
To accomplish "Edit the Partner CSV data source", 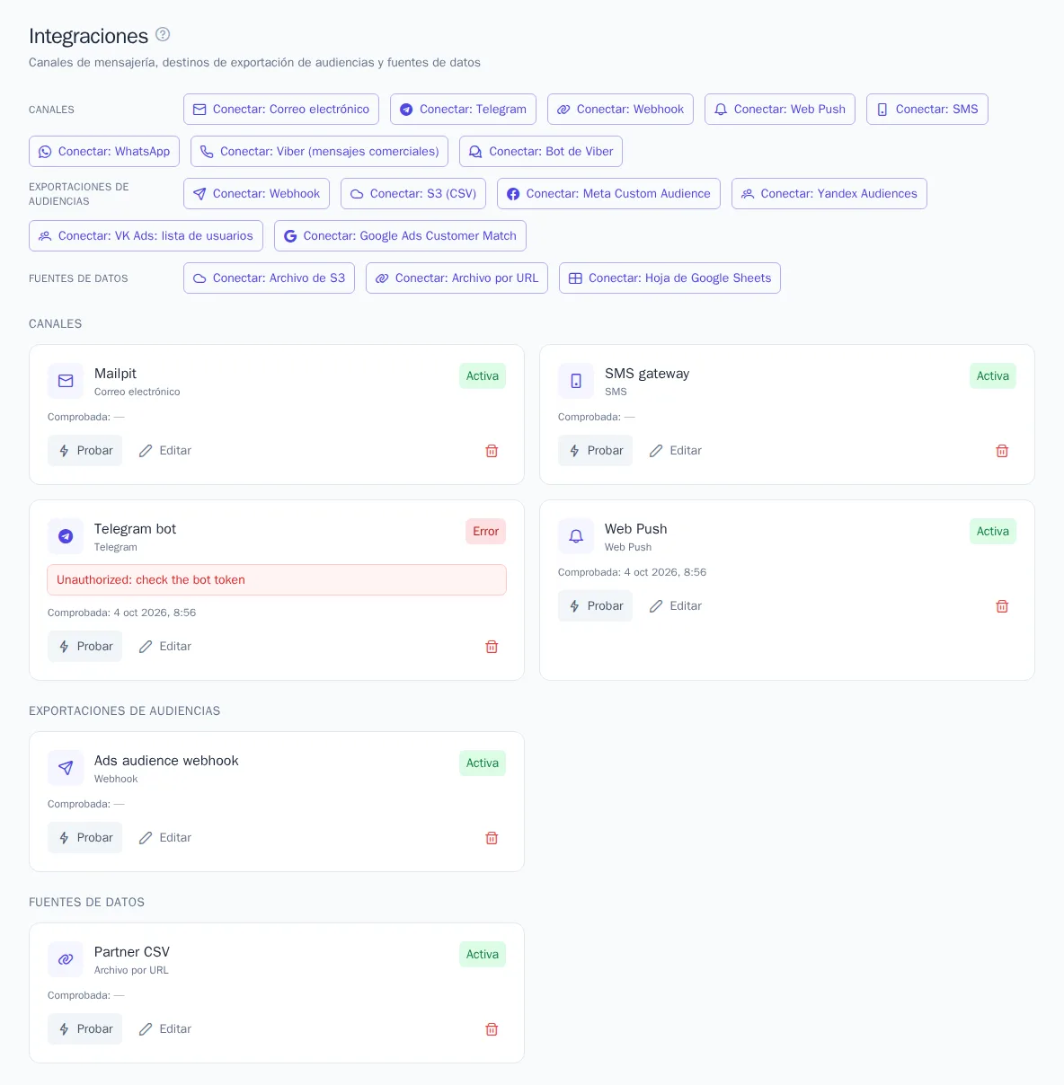I will coord(165,1029).
